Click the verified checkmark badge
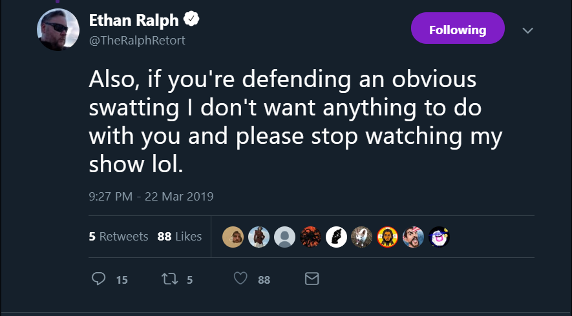The width and height of the screenshot is (572, 316). [191, 19]
